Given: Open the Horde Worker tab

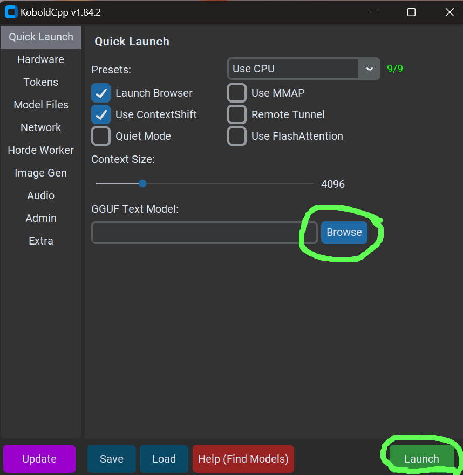Looking at the screenshot, I should 40,150.
